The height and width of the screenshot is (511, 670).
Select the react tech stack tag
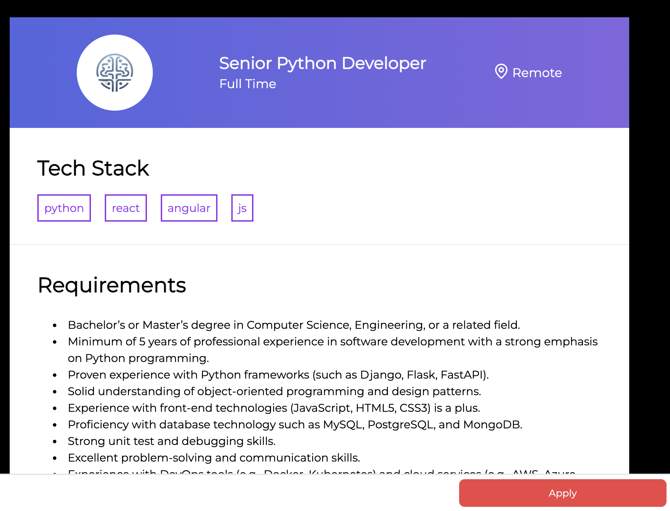(x=125, y=208)
